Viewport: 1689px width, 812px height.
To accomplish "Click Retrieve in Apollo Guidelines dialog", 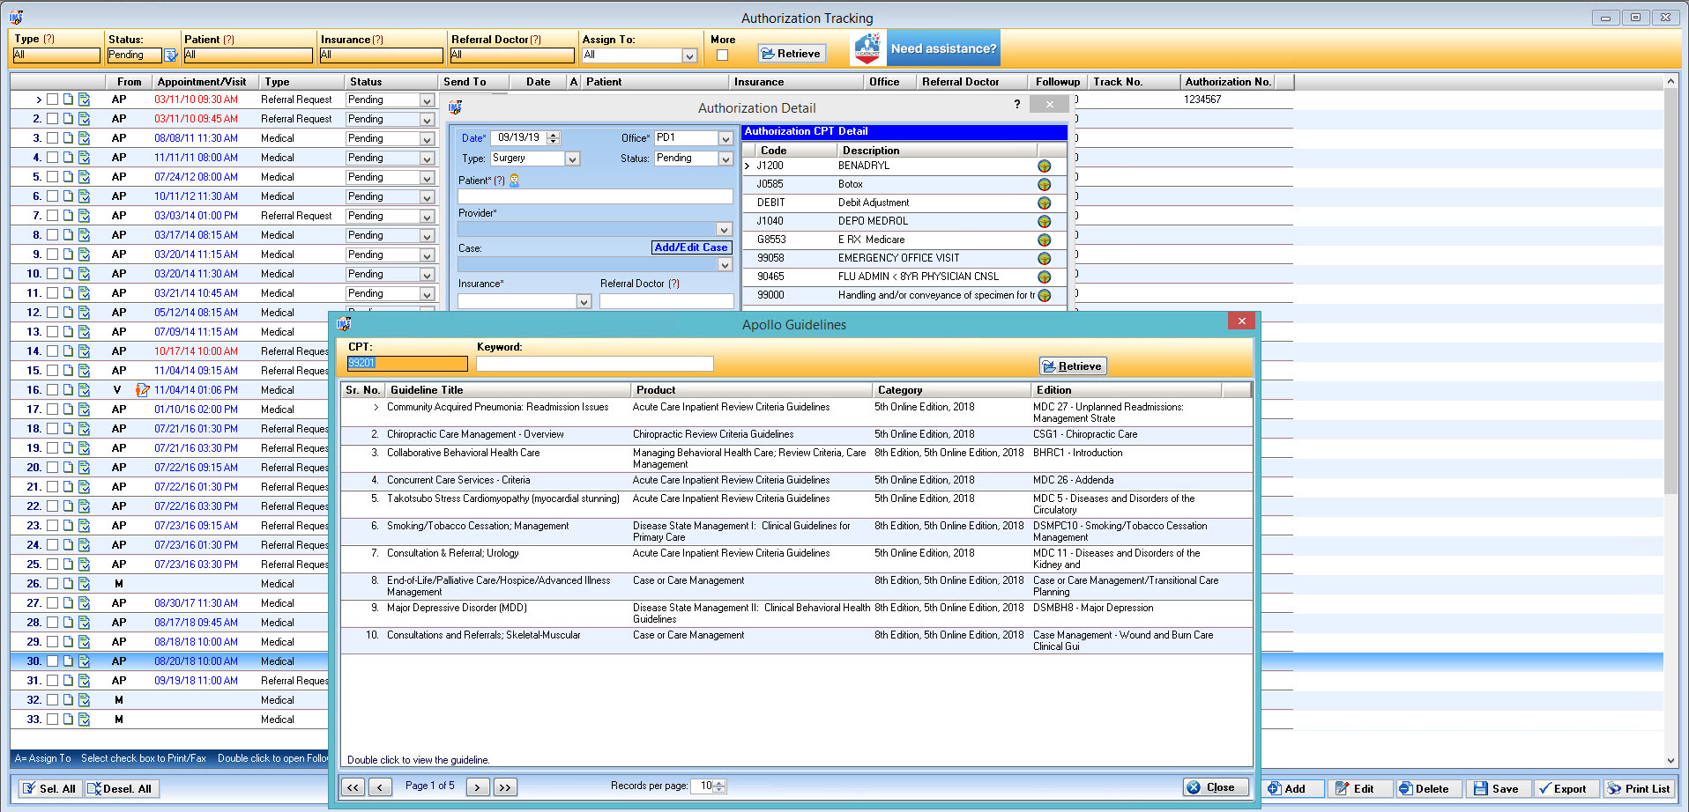I will [1073, 366].
